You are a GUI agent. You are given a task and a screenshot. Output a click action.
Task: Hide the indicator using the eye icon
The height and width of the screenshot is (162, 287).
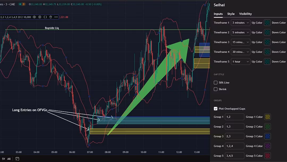pos(34,17)
